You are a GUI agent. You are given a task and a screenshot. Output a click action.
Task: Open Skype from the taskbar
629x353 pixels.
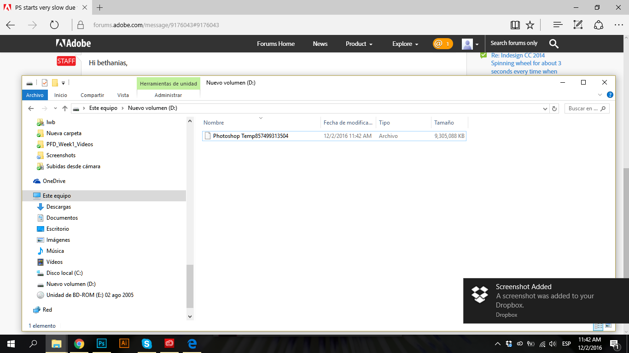point(147,343)
